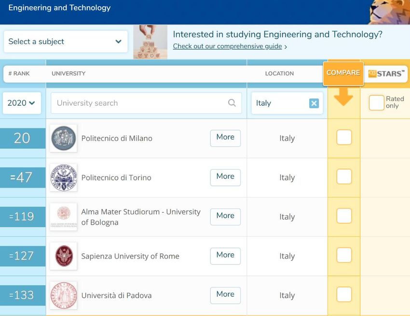Click the Politecnico di Torino crest
Screen dimensions: 410x316
[64, 178]
